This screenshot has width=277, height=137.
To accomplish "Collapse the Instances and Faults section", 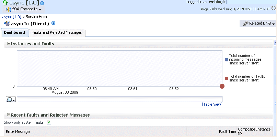I will tap(9, 44).
